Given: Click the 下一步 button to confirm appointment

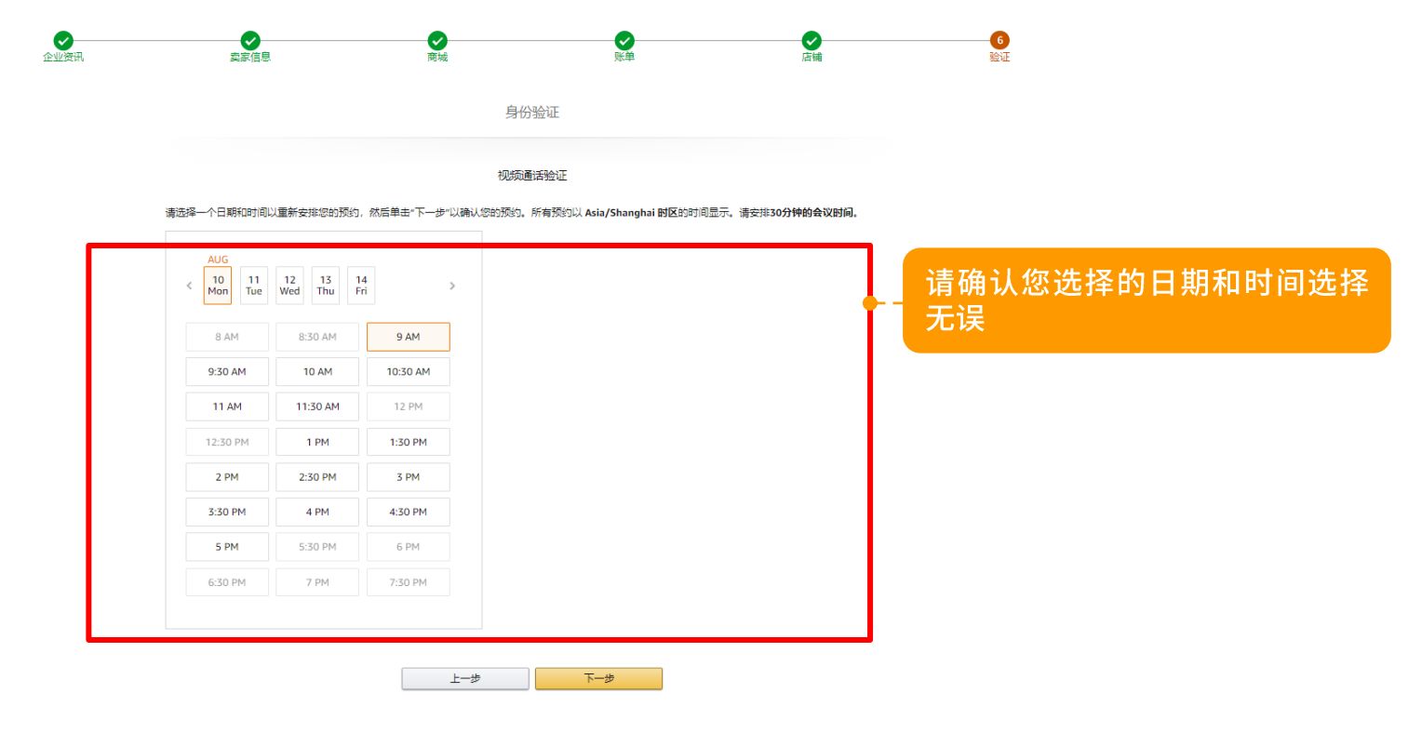Looking at the screenshot, I should 598,678.
